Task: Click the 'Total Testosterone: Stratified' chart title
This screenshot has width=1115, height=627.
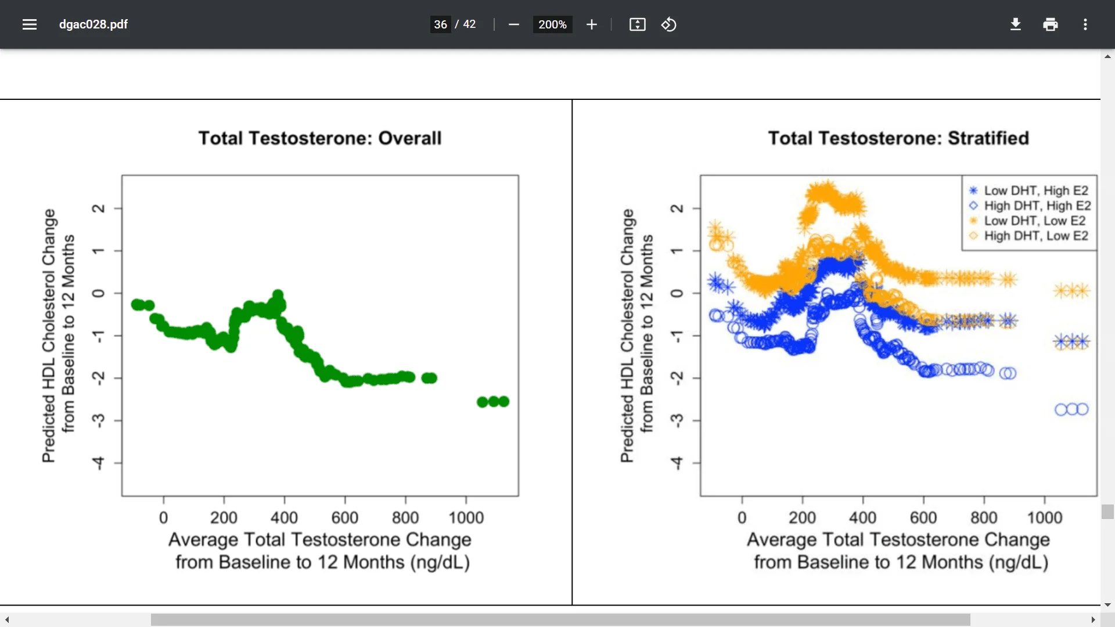Action: (x=898, y=138)
